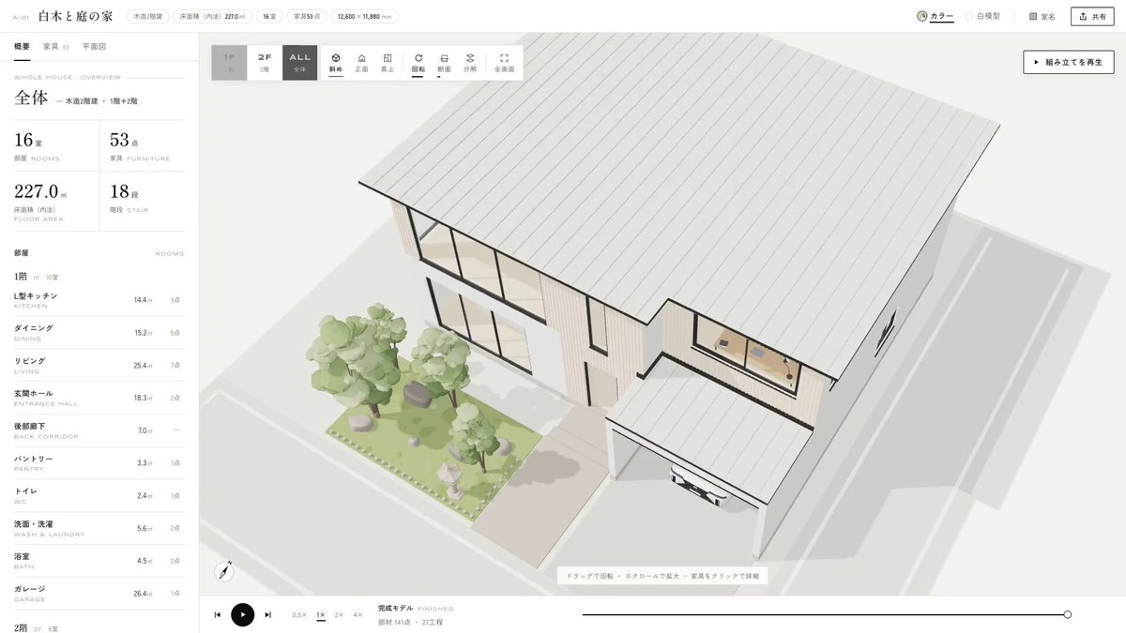Set playback speed to 0.5×
The image size is (1126, 633).
(x=299, y=614)
